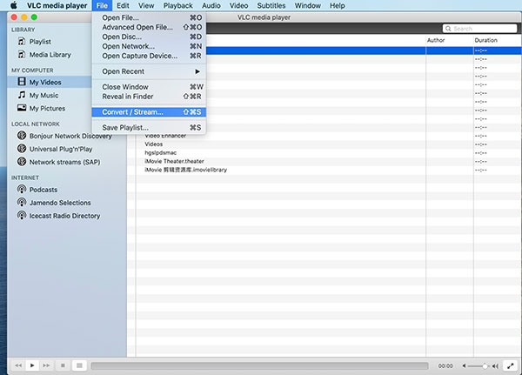
Task: Choose Open File... from File menu
Action: tap(149, 17)
